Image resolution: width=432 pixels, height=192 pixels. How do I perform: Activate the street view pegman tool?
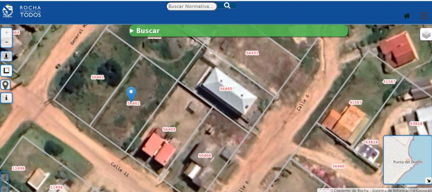coord(6,56)
